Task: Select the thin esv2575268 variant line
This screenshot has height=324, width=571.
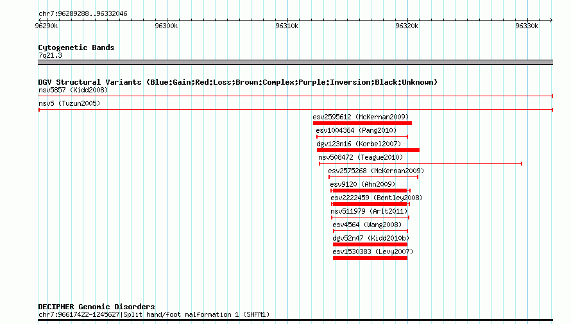Action: point(373,177)
